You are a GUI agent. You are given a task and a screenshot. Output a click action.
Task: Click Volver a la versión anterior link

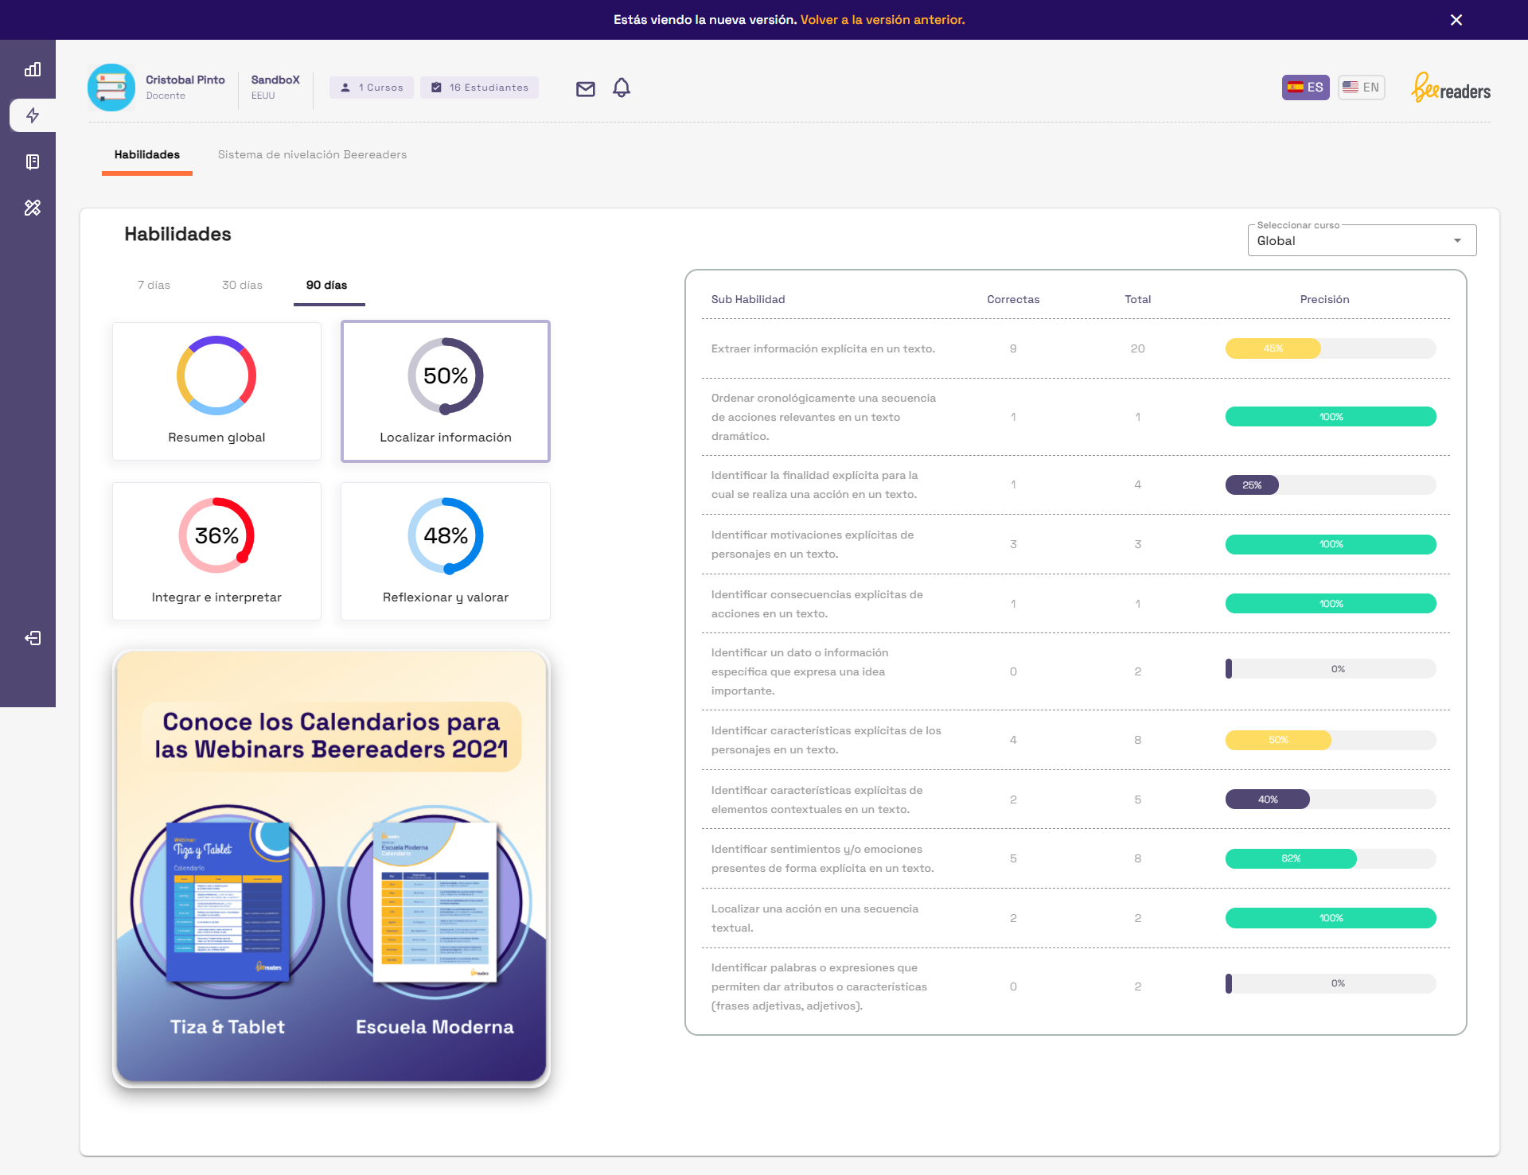[883, 20]
